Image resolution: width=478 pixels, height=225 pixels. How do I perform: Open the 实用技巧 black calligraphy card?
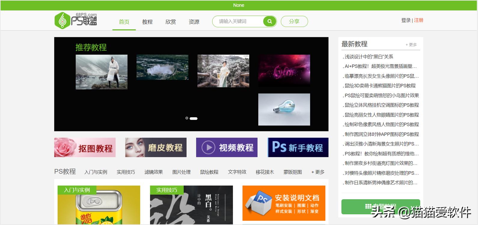[x=192, y=205]
